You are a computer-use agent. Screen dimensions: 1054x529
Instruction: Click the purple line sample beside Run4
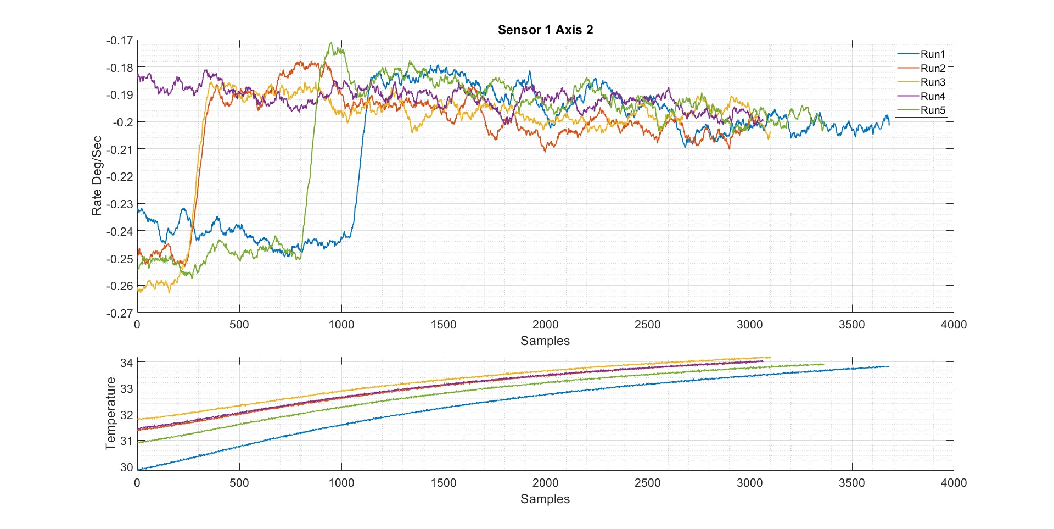click(908, 96)
